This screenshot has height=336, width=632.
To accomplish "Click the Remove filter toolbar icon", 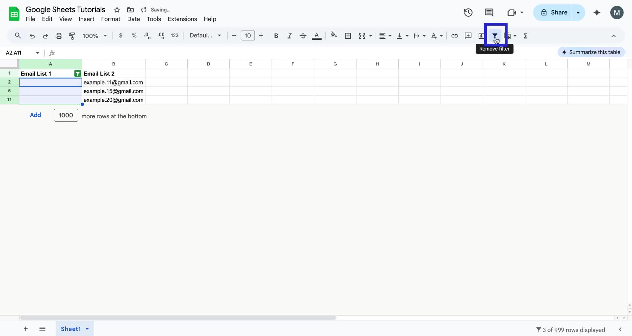I will pos(495,36).
